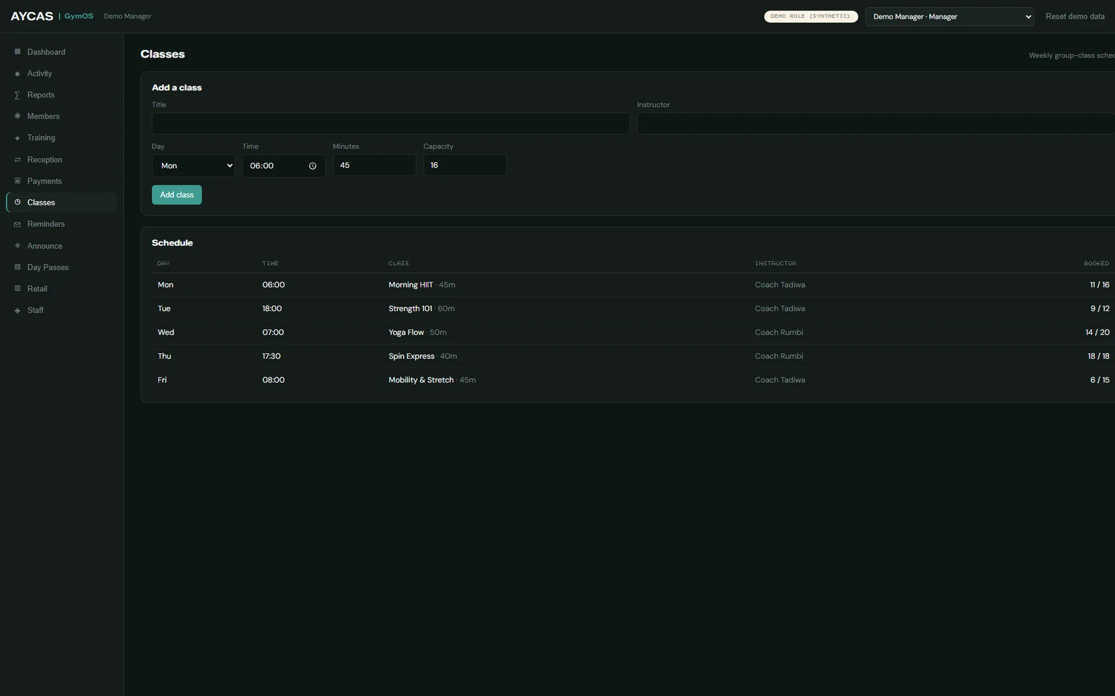Click the Reception arrows icon

click(17, 159)
